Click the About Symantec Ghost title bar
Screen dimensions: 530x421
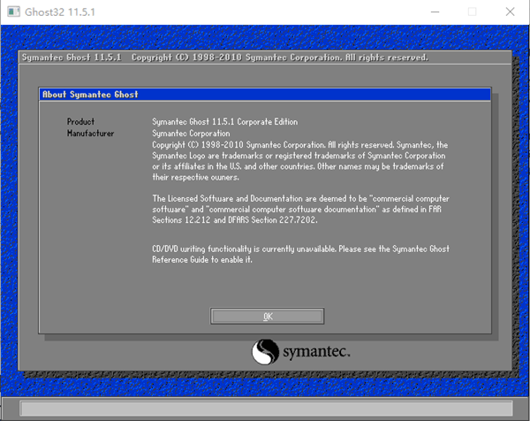265,94
